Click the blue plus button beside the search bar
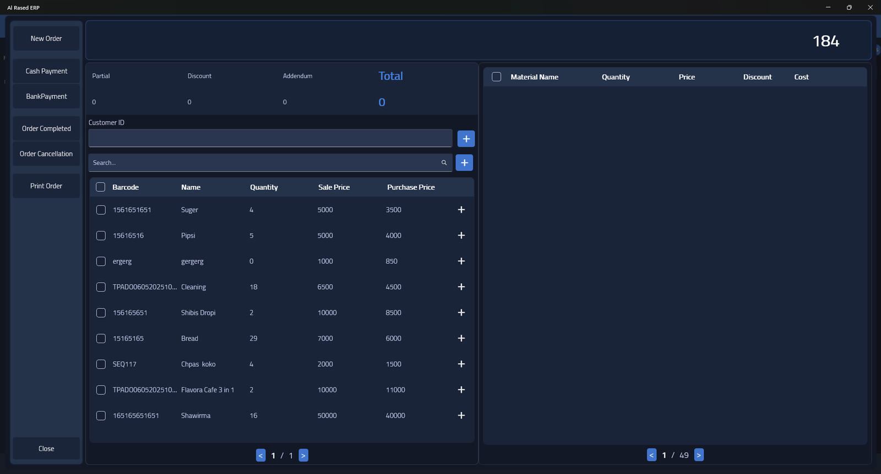881x474 pixels. click(464, 163)
